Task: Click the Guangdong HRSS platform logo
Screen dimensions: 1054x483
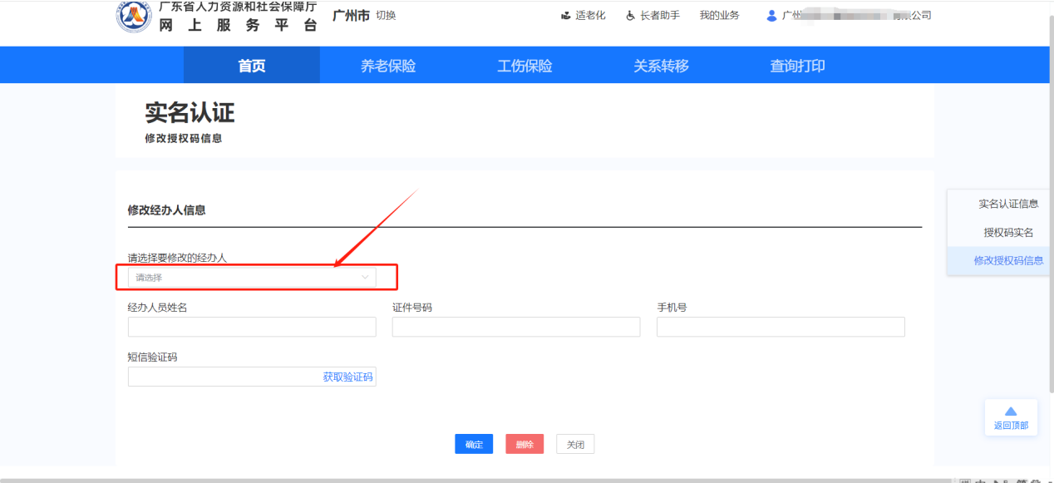Action: [134, 17]
